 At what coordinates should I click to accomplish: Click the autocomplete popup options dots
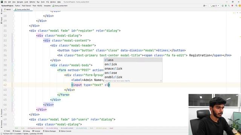tap(161, 81)
